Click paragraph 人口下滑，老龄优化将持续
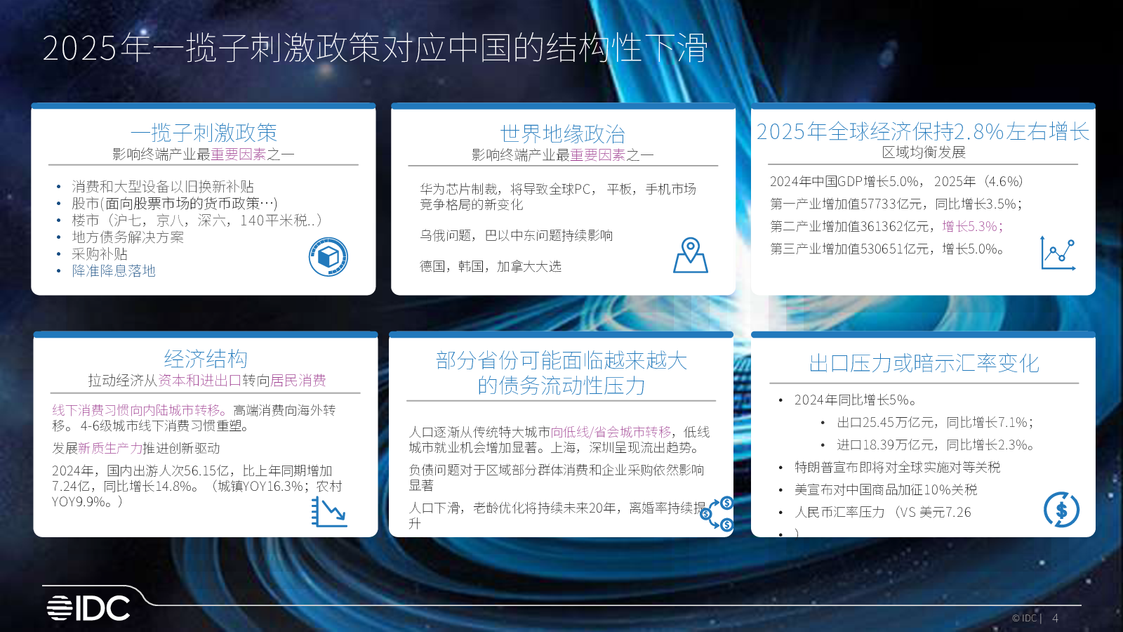The height and width of the screenshot is (632, 1123). pos(557,515)
